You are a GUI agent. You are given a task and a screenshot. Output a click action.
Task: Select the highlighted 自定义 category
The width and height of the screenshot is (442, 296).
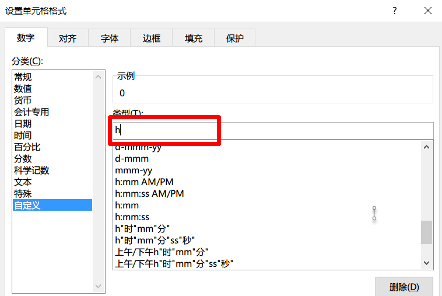[x=52, y=205]
